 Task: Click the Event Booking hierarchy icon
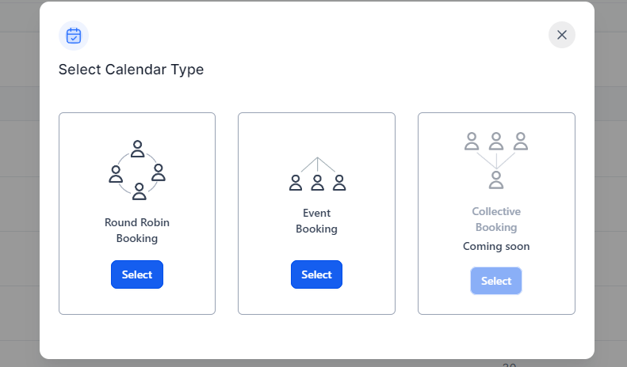pyautogui.click(x=317, y=174)
